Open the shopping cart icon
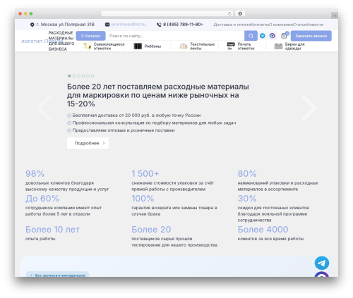Viewport: 353px width, 298px height. coord(285,36)
